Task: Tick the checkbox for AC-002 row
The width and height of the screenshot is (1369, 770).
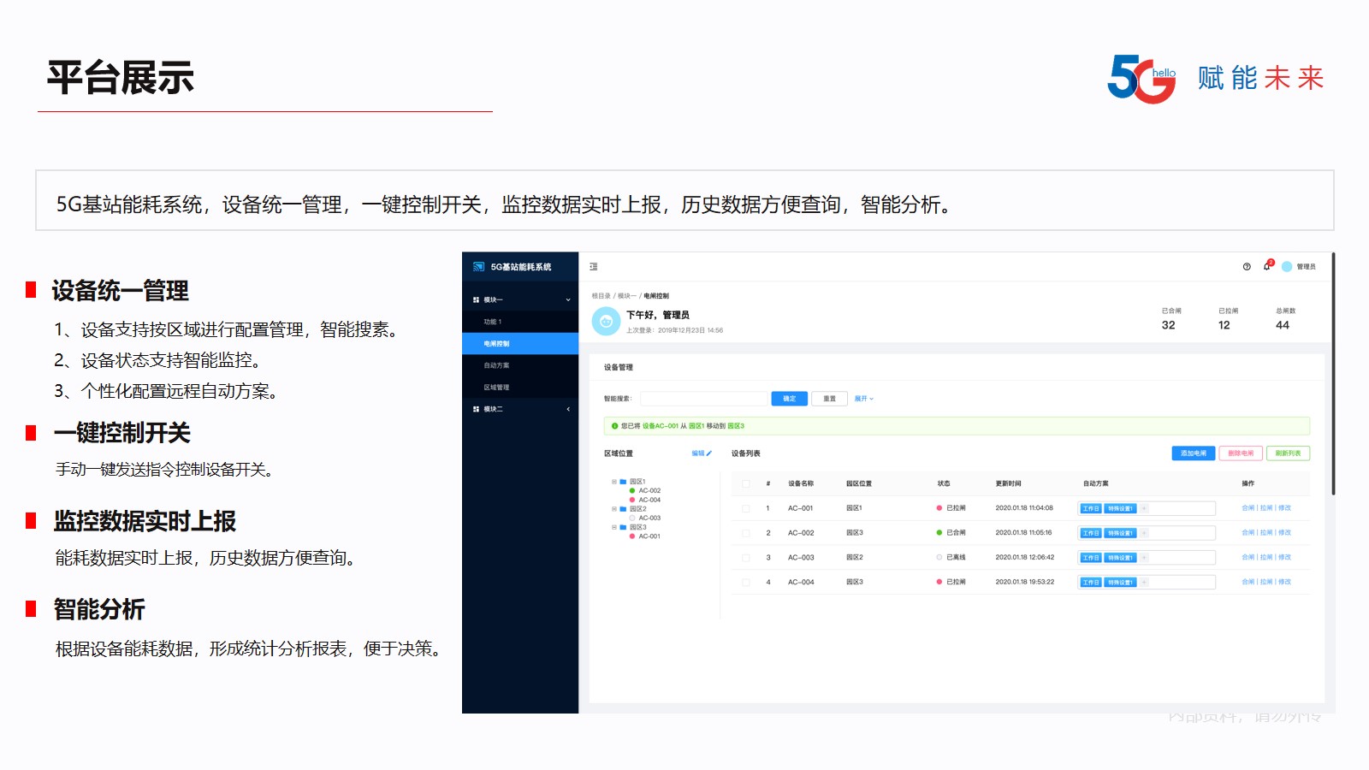Action: [746, 533]
